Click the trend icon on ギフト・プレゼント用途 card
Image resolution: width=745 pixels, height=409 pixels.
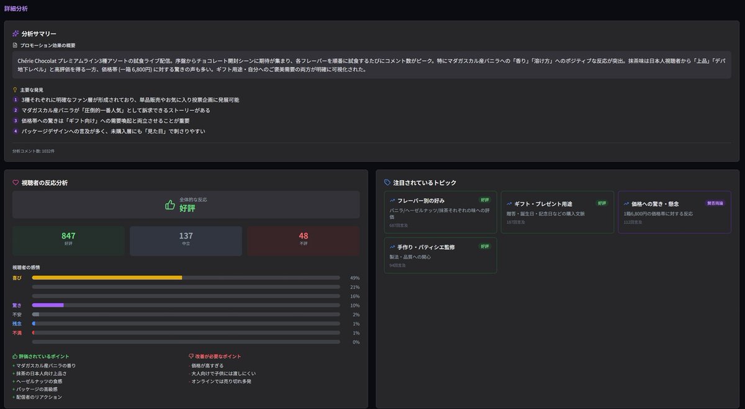(509, 204)
